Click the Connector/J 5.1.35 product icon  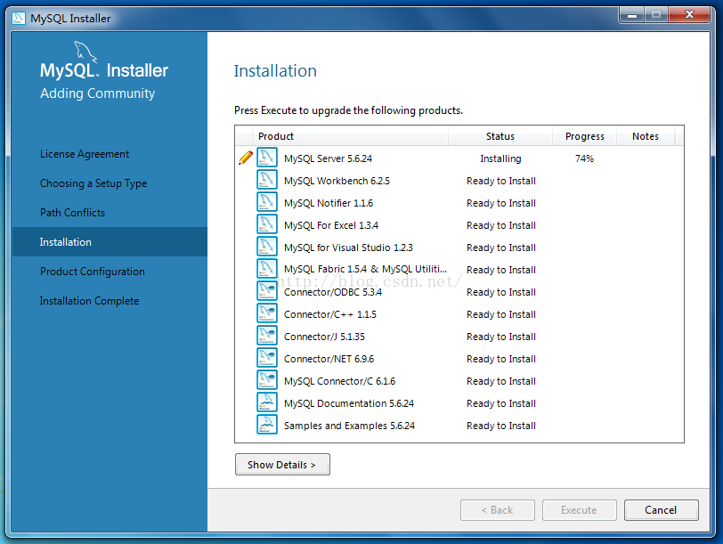click(267, 337)
